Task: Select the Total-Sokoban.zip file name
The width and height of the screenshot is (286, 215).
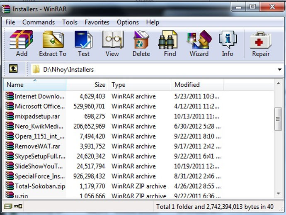Action: [40, 186]
